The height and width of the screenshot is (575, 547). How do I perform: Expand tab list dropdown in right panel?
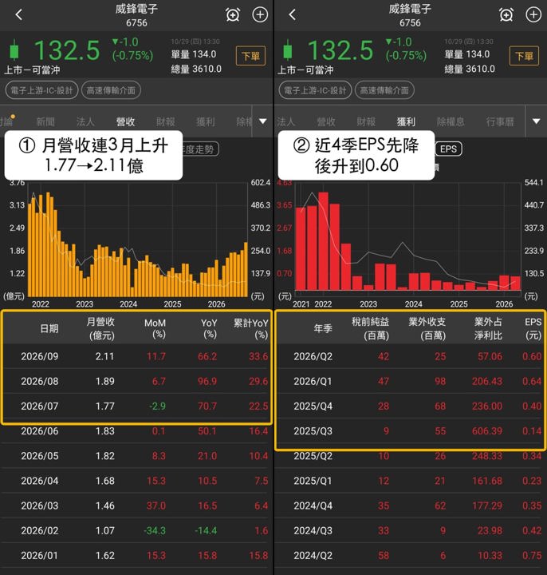click(536, 121)
